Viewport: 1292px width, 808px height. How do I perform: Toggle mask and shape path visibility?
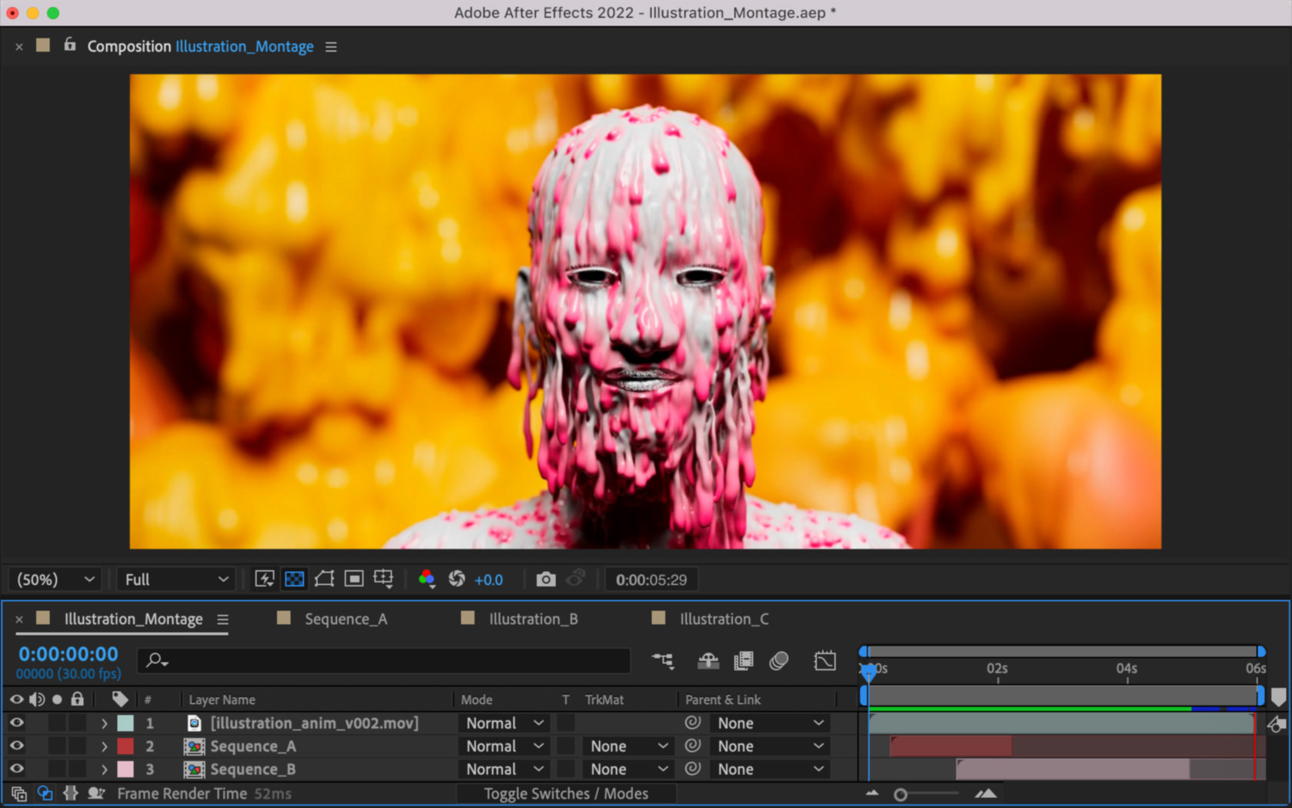324,579
